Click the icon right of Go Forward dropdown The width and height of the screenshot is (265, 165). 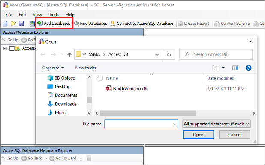pos(89,158)
